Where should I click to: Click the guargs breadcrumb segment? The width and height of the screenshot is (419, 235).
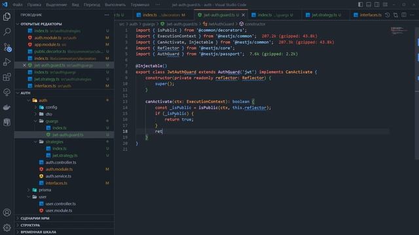149,24
